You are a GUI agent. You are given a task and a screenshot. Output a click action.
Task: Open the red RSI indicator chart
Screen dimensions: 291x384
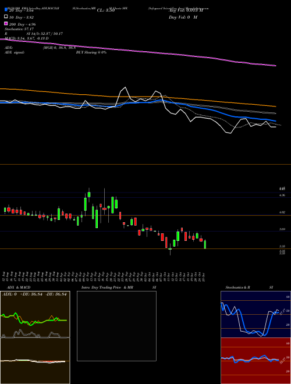coord(255,361)
